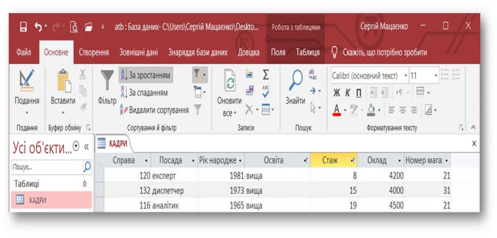Toggle bold Ж formatting
Screen dimensions: 497x238
coord(337,93)
